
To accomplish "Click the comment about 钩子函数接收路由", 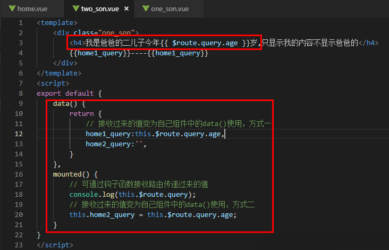I will pos(139,185).
